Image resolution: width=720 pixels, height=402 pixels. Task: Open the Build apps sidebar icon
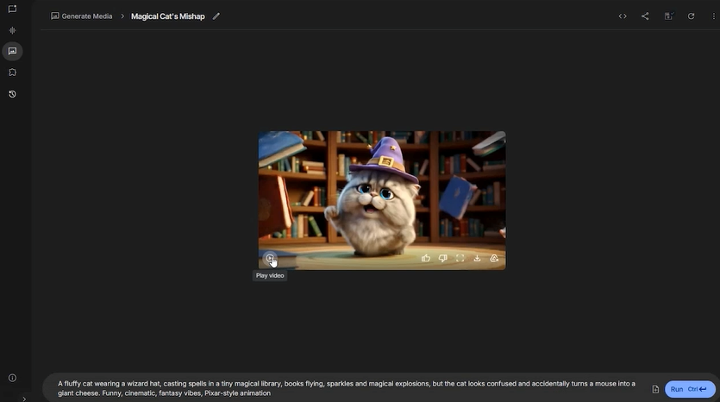pos(12,72)
